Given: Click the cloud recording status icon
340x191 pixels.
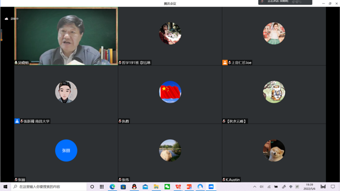Looking at the screenshot, I should (6, 18).
